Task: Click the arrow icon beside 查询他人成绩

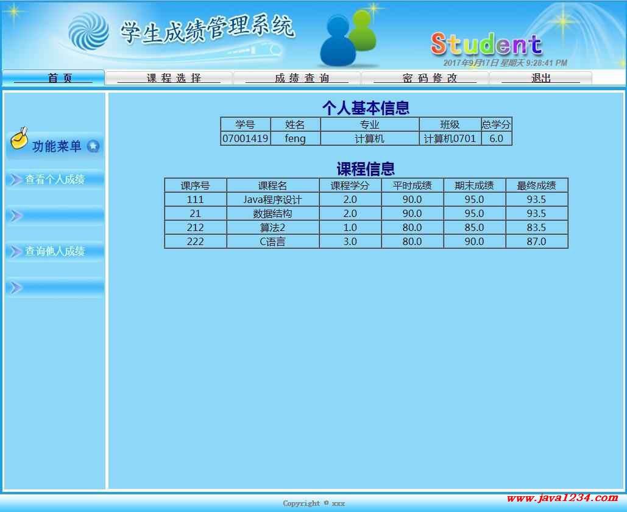Action: [15, 251]
